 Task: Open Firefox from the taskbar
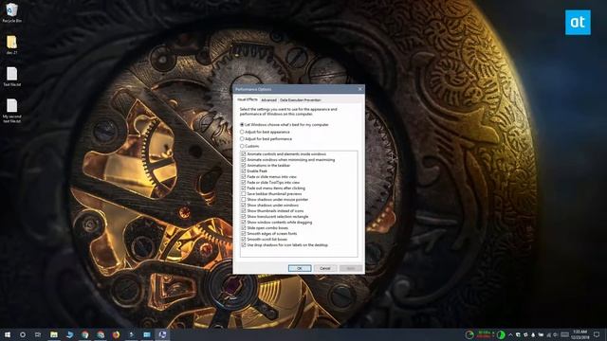pos(116,334)
